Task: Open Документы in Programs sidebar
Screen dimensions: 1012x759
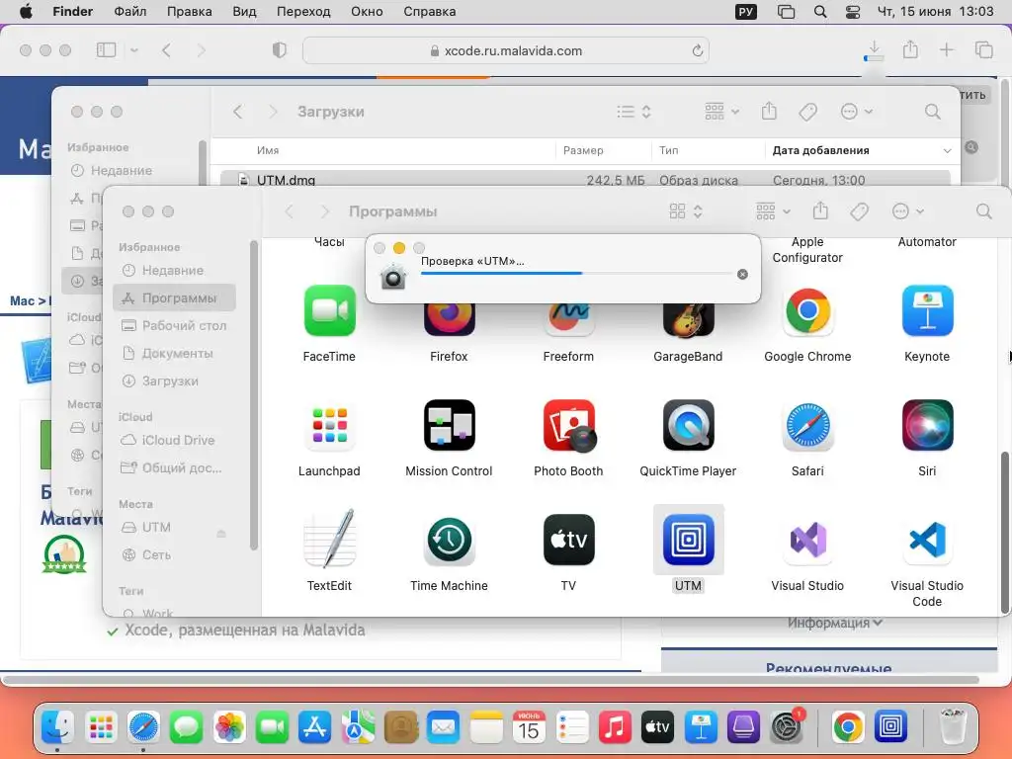Action: click(174, 353)
